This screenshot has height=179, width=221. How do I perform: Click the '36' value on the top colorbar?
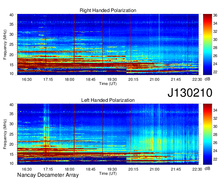[215, 15]
